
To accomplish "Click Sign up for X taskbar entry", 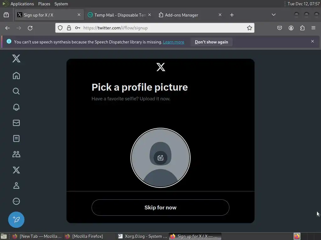I will pyautogui.click(x=195, y=236).
